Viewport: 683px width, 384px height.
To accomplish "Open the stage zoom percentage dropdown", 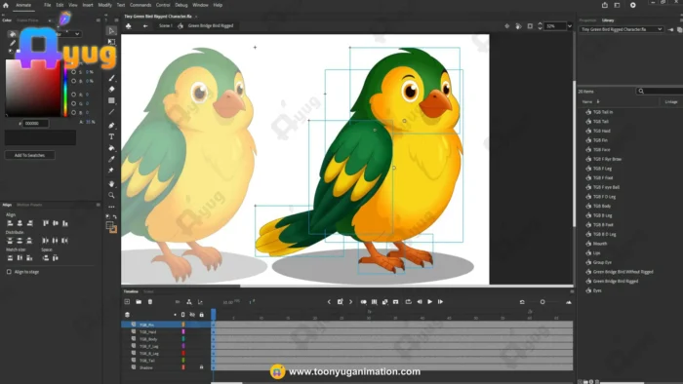I will (569, 26).
